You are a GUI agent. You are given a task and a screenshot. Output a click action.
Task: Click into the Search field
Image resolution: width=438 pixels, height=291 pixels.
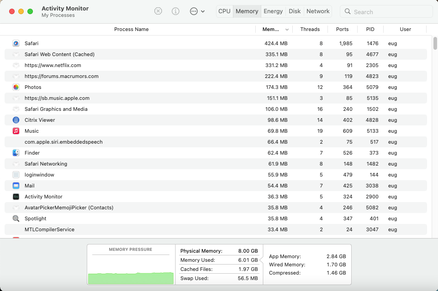[x=386, y=11]
